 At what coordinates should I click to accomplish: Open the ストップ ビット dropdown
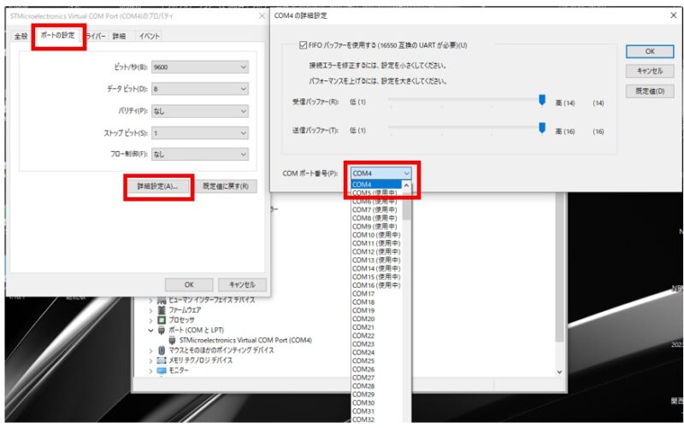click(200, 133)
